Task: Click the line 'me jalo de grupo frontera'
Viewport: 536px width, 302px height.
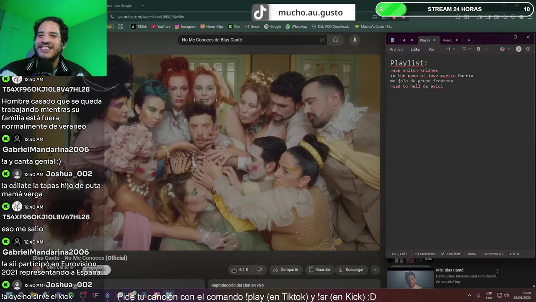Action: [422, 81]
